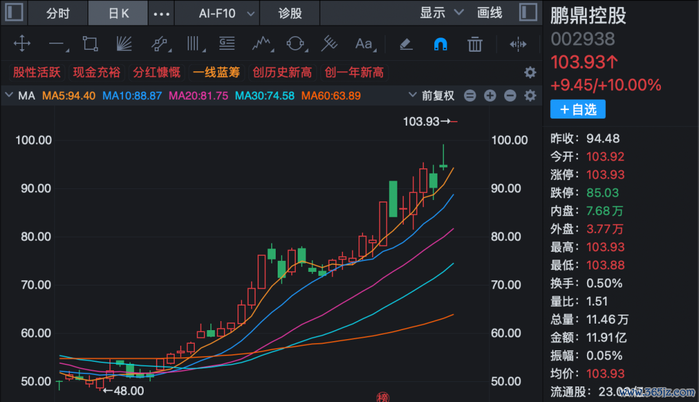The height and width of the screenshot is (402, 699).
Task: Click the 总量 value 11.46万
Action: click(607, 320)
